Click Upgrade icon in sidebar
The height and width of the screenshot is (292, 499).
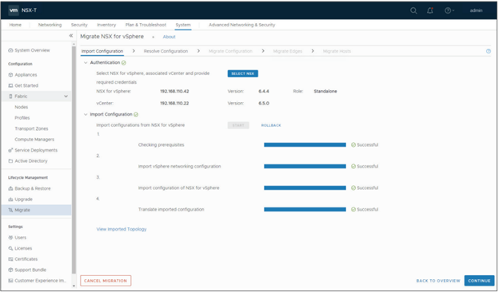10,199
